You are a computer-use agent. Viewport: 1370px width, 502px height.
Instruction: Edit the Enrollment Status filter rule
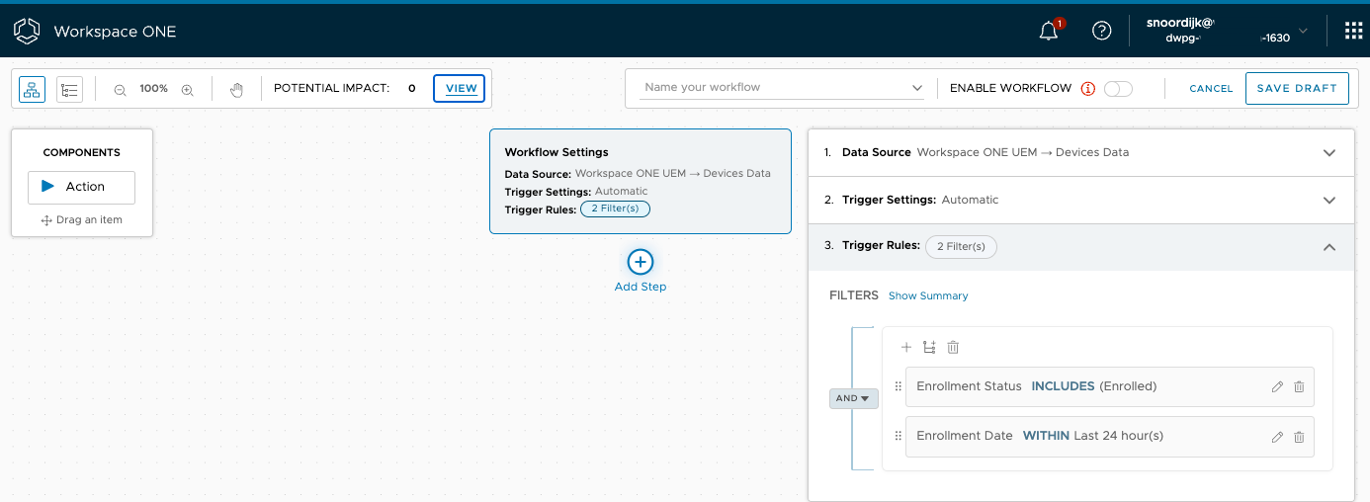pos(1277,386)
